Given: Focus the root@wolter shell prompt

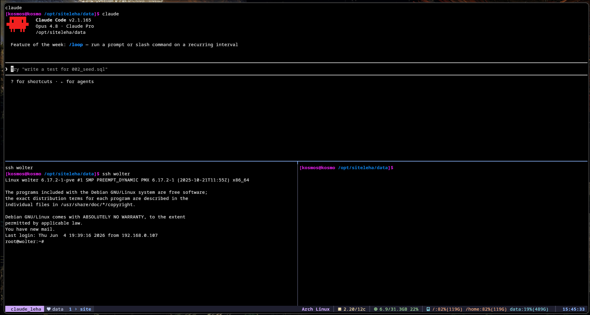Looking at the screenshot, I should [25, 241].
